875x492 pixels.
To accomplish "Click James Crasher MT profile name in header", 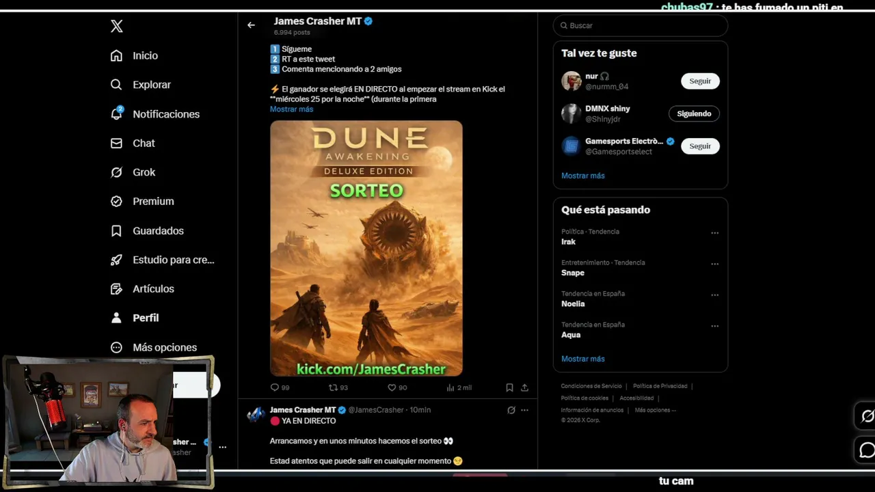I will pos(317,21).
